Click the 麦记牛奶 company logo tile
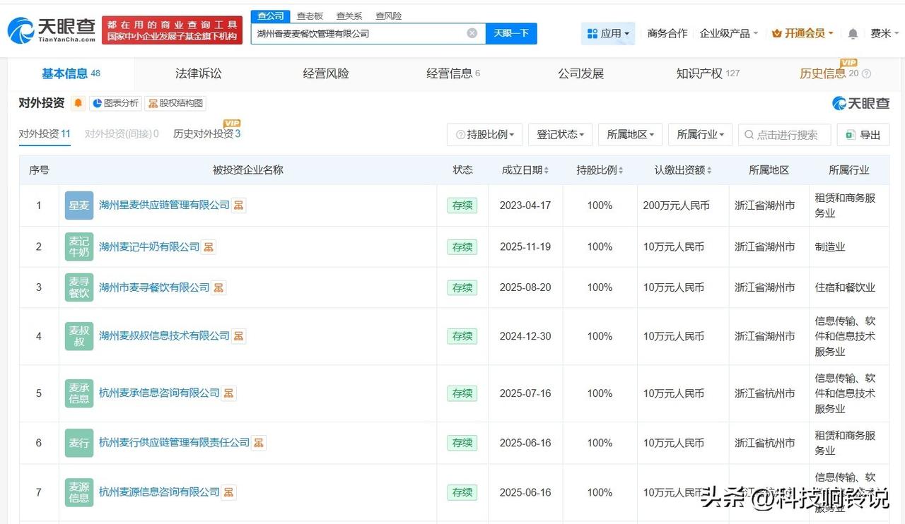 (79, 247)
